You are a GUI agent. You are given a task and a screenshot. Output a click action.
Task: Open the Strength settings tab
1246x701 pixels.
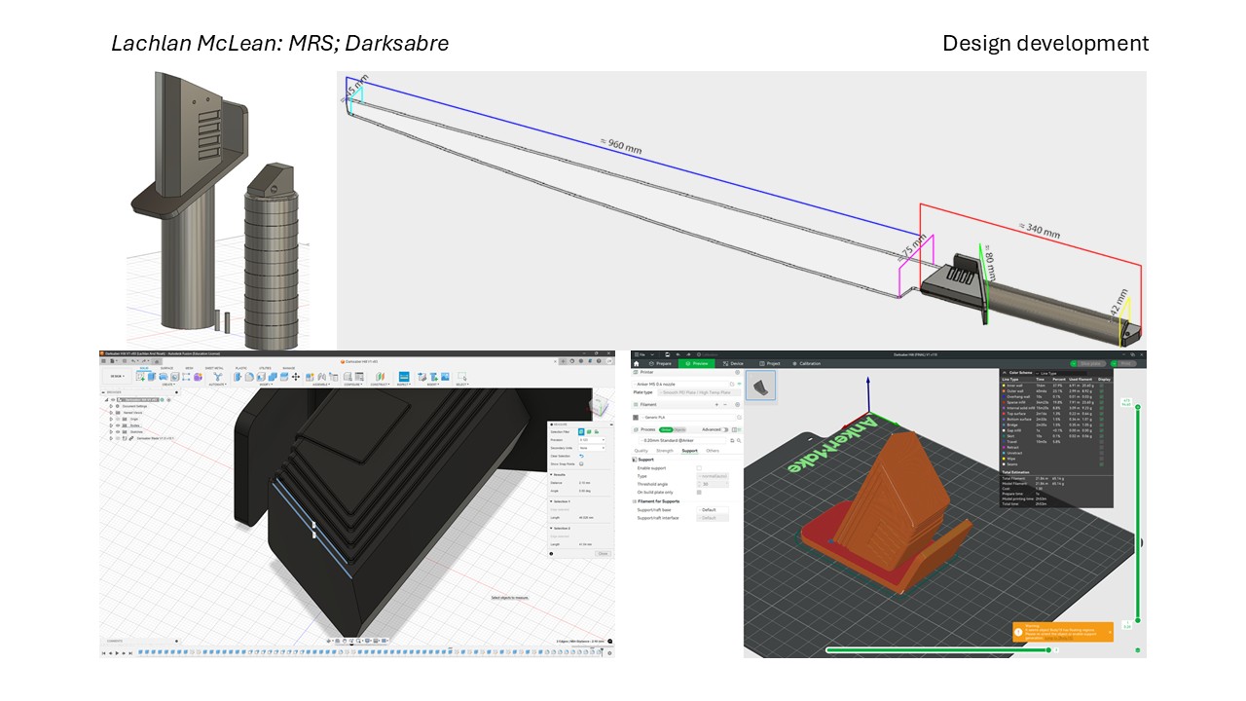[x=665, y=451]
